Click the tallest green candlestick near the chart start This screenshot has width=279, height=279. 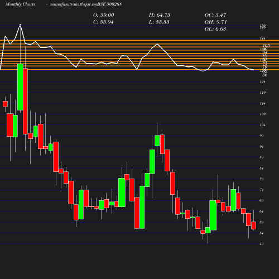click(x=20, y=87)
